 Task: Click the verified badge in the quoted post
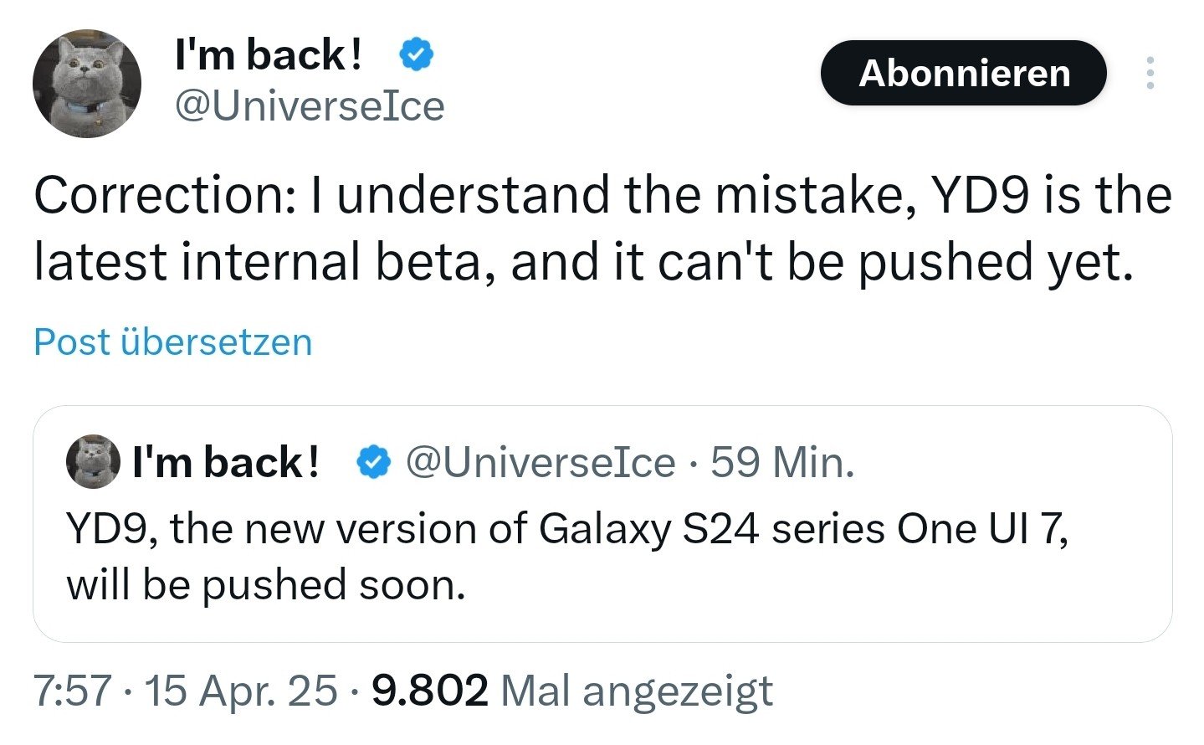click(x=374, y=462)
